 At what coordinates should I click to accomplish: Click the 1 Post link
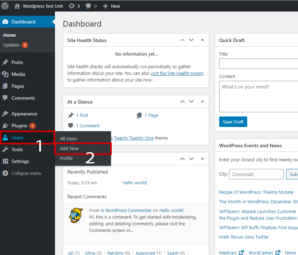click(82, 115)
